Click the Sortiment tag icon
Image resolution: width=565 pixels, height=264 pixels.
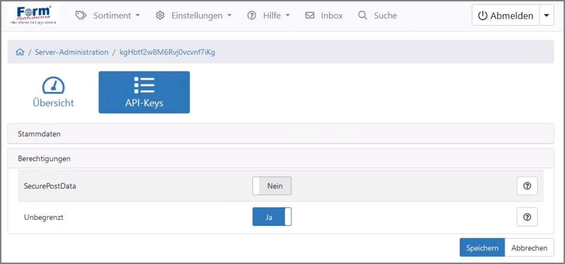[81, 16]
